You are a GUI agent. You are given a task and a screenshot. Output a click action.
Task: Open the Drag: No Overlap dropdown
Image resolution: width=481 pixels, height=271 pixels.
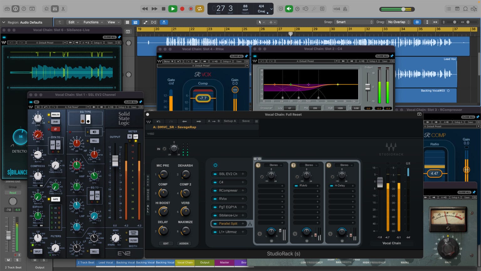(x=397, y=22)
